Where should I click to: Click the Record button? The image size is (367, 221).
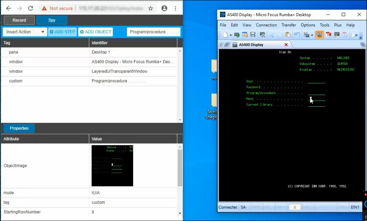click(x=19, y=20)
